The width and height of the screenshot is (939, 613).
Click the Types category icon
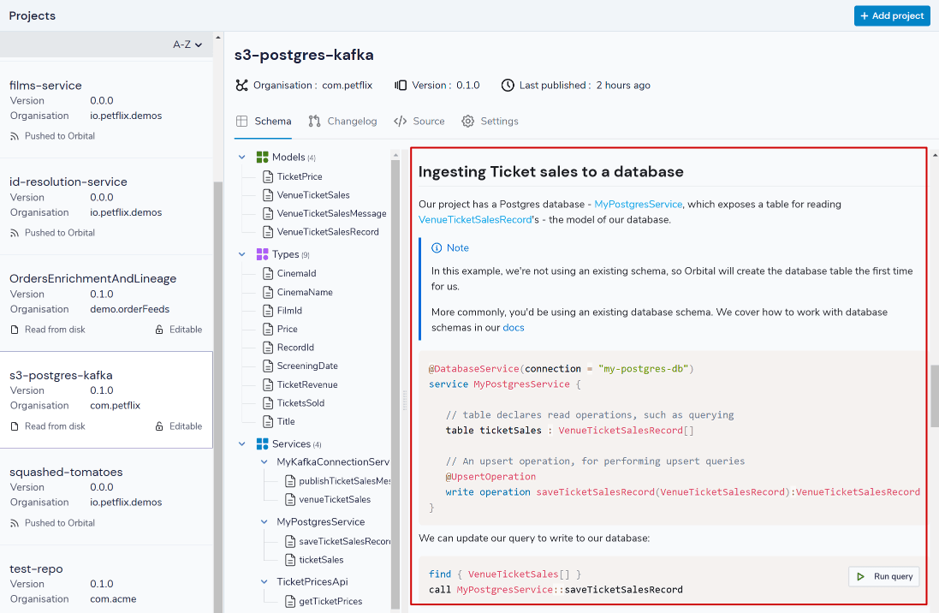point(262,254)
